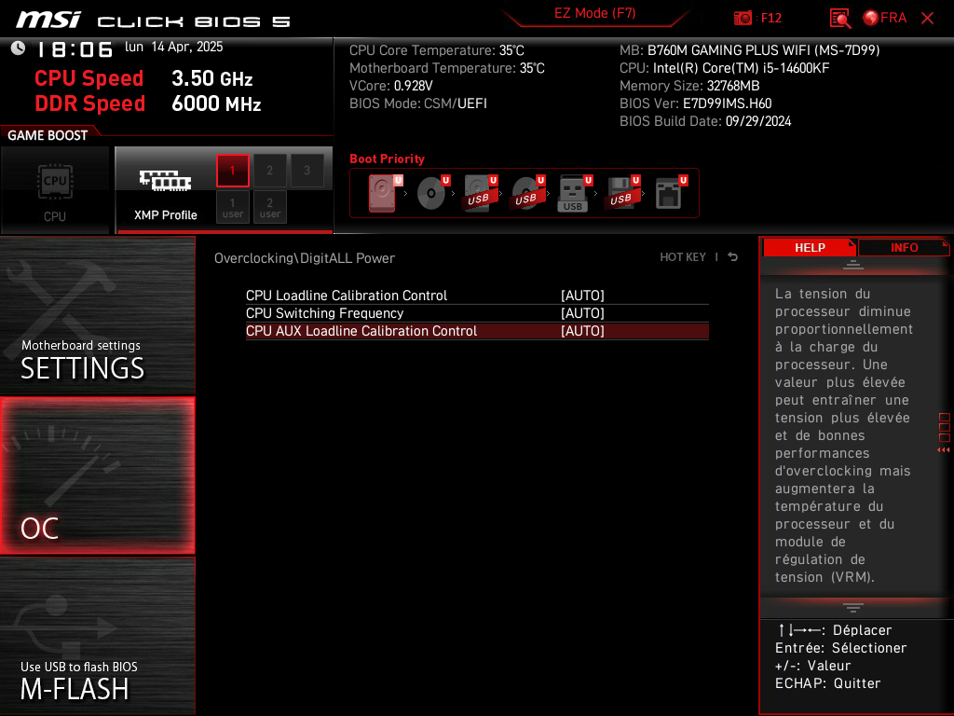
Task: Select the CPU AUX Loadline Calibration Control label
Action: pyautogui.click(x=361, y=331)
